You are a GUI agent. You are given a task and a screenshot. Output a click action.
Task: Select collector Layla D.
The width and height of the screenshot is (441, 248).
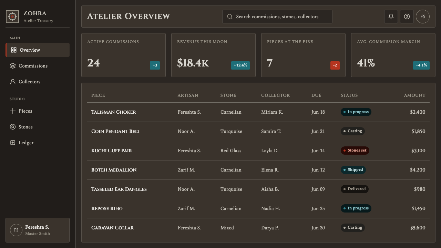(270, 151)
